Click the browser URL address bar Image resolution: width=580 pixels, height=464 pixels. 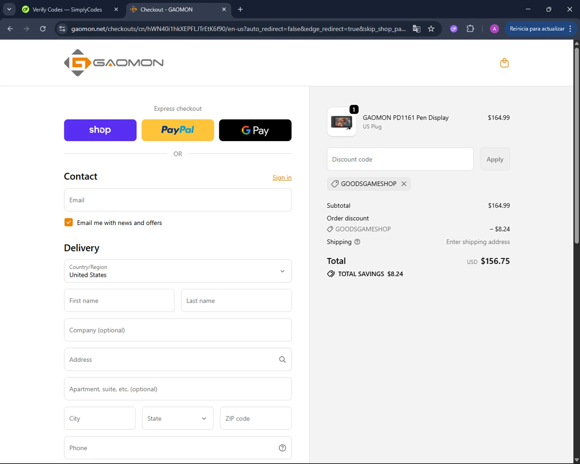(x=239, y=29)
